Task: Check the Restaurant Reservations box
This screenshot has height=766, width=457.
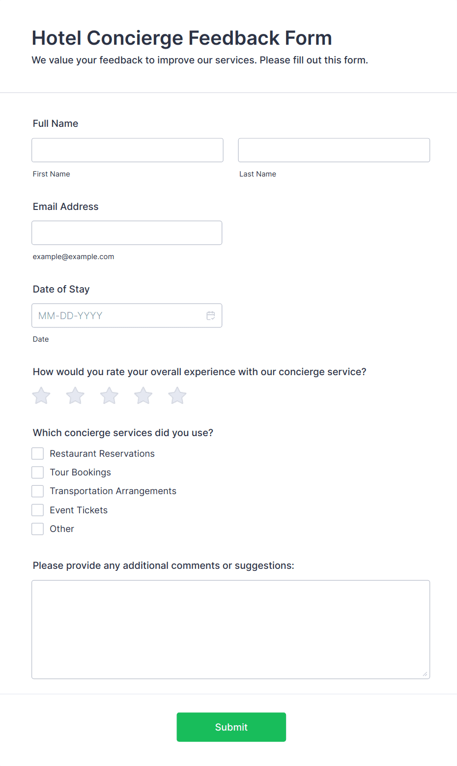Action: point(38,453)
